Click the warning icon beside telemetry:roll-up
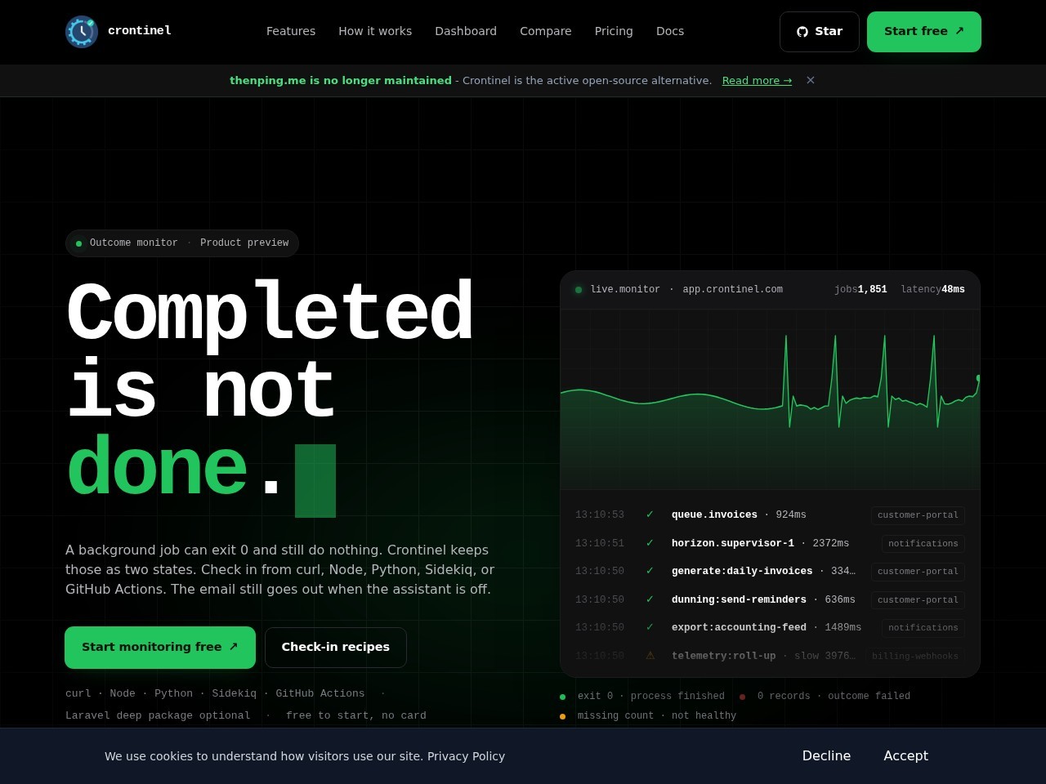The image size is (1046, 784). point(650,656)
